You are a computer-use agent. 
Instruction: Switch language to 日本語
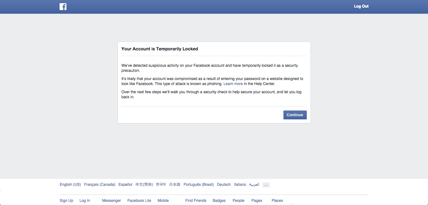(x=175, y=185)
